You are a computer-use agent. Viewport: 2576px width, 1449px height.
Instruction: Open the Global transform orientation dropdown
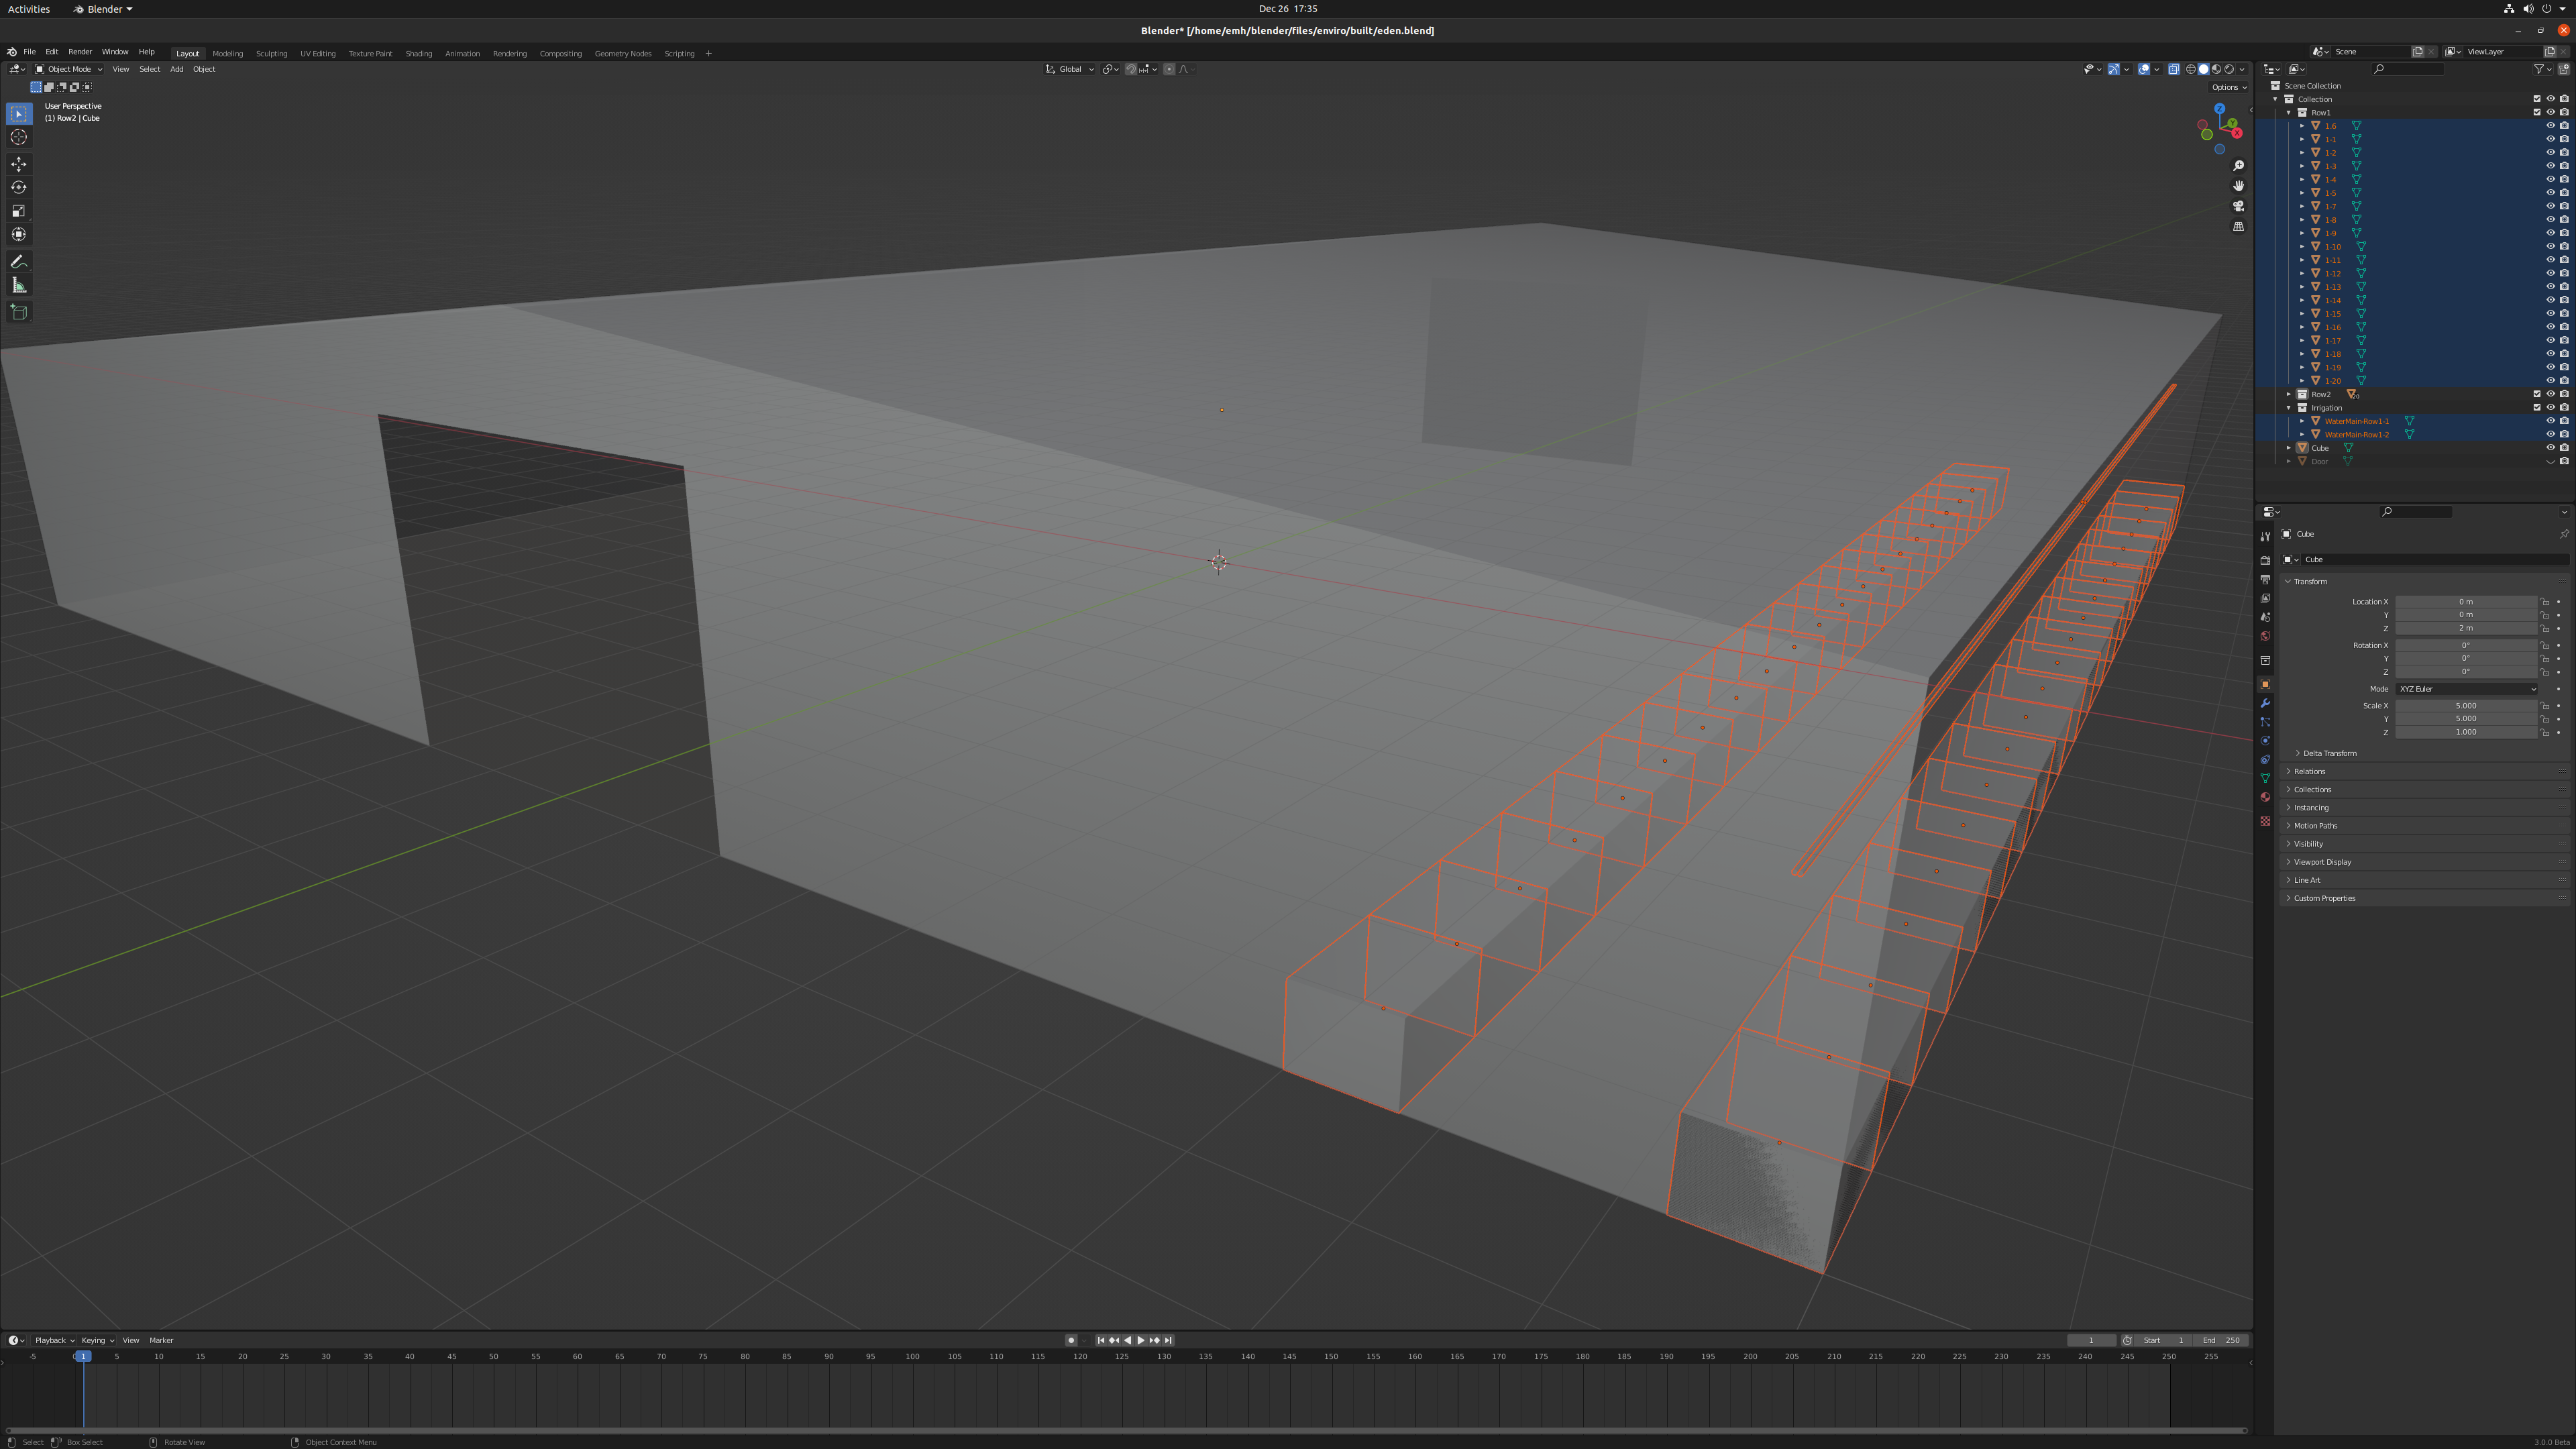(x=1069, y=69)
